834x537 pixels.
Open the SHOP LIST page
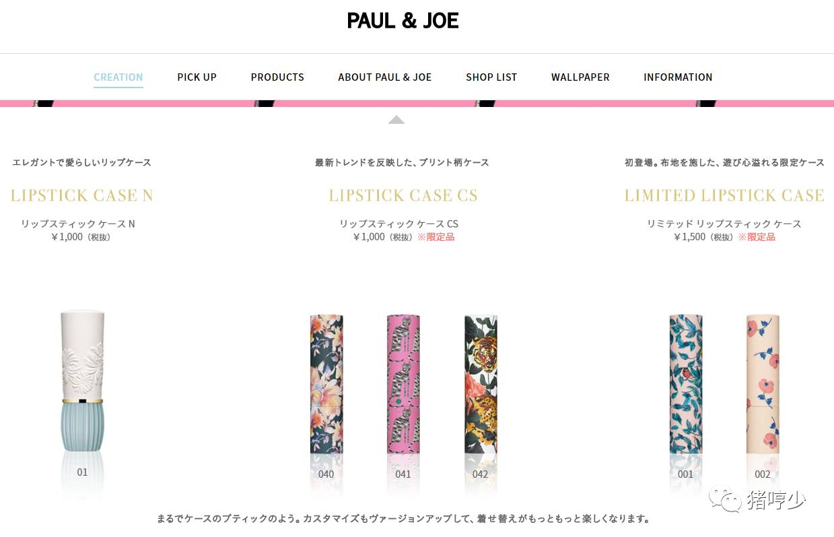click(x=491, y=77)
